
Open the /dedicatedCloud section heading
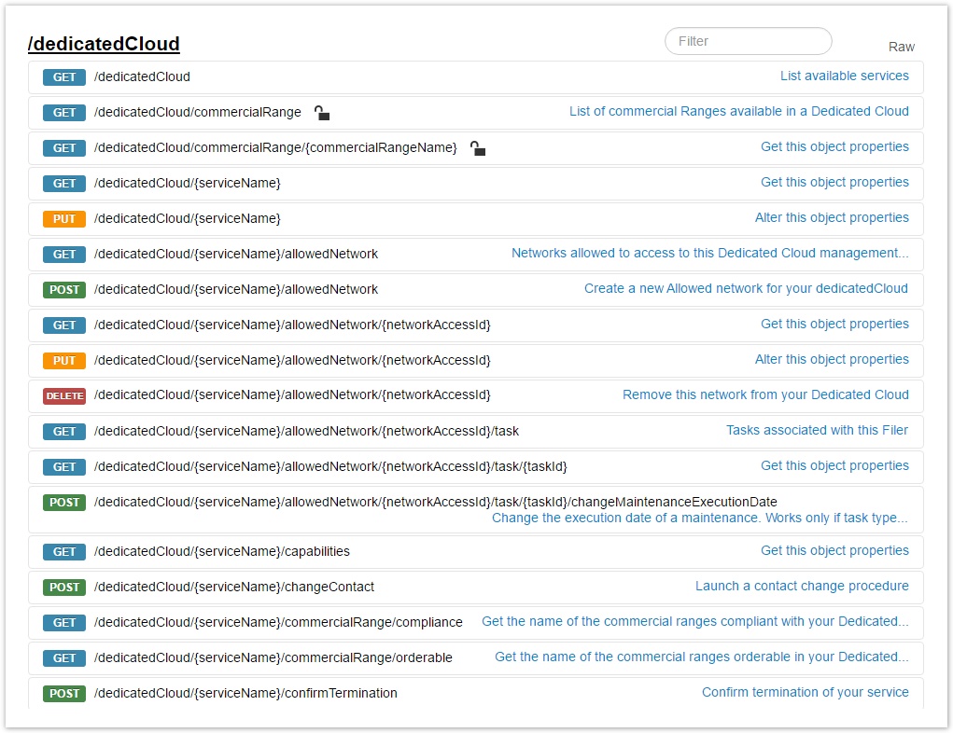[104, 44]
